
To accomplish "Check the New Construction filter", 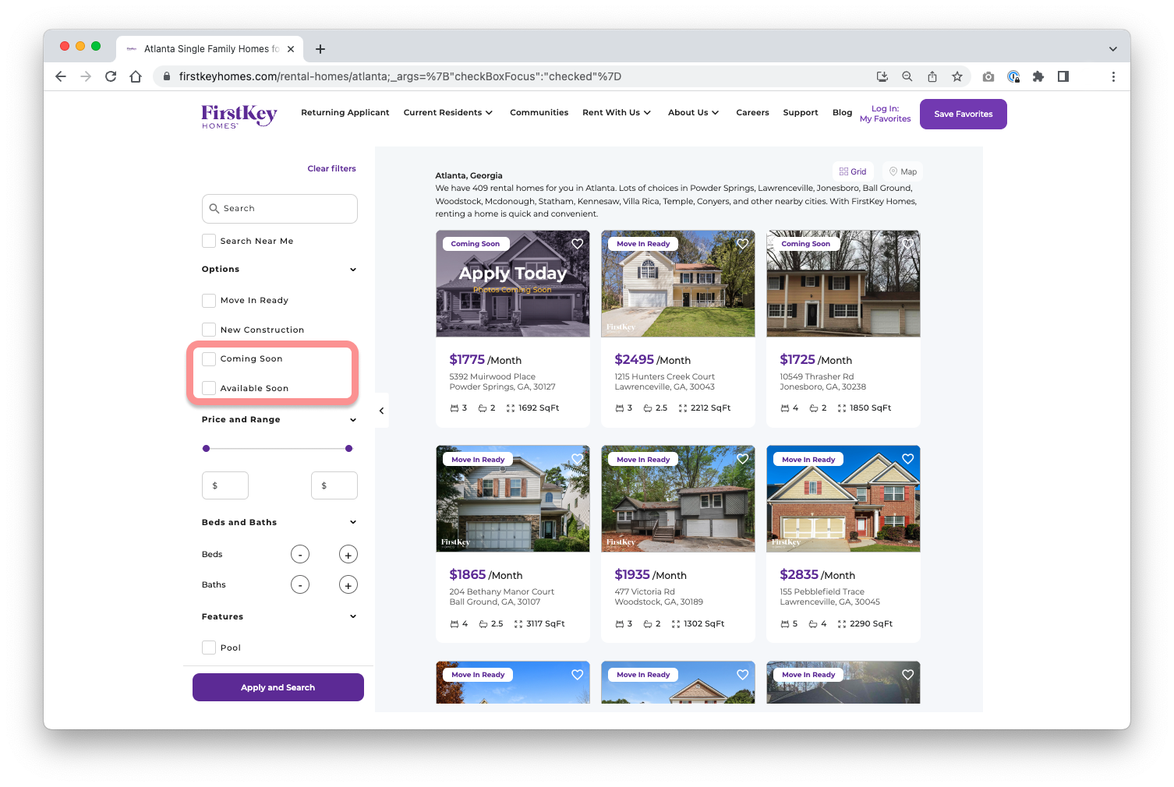I will click(x=209, y=330).
